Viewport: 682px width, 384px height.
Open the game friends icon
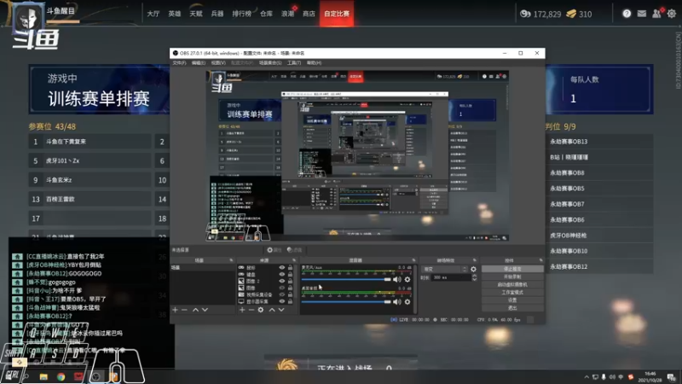pos(656,14)
